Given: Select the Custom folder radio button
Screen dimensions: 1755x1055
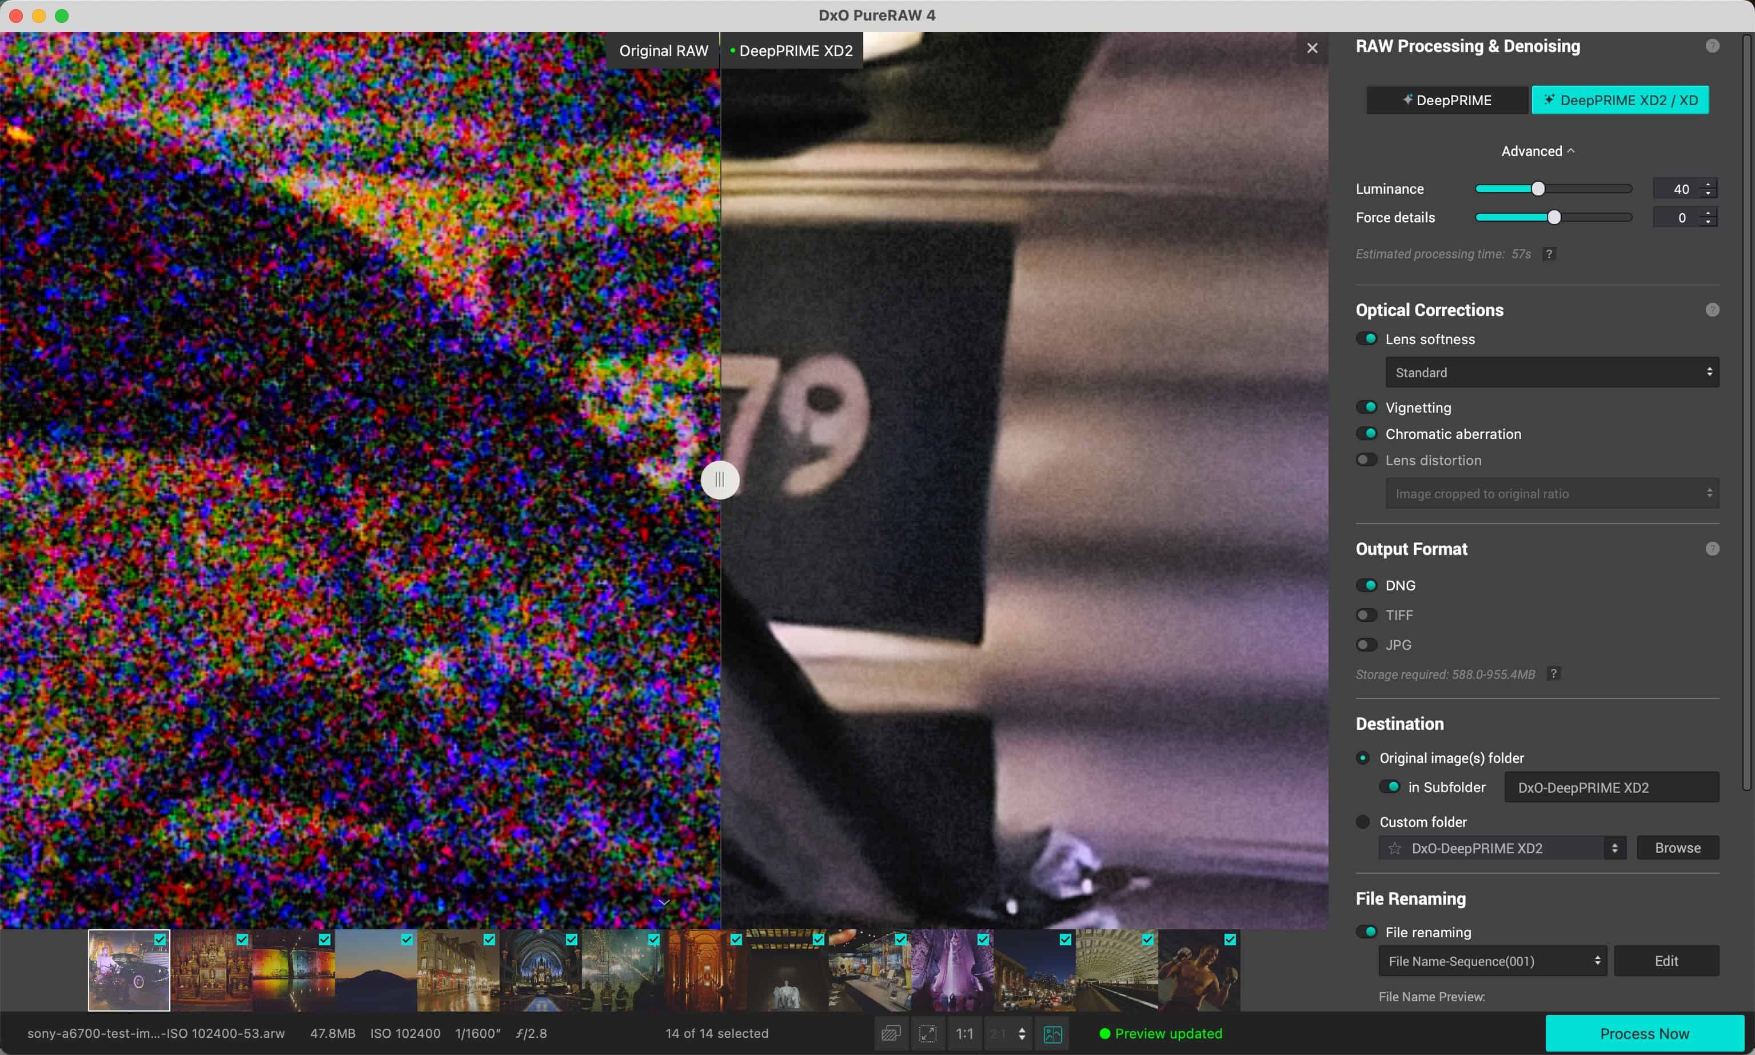Looking at the screenshot, I should 1362,822.
